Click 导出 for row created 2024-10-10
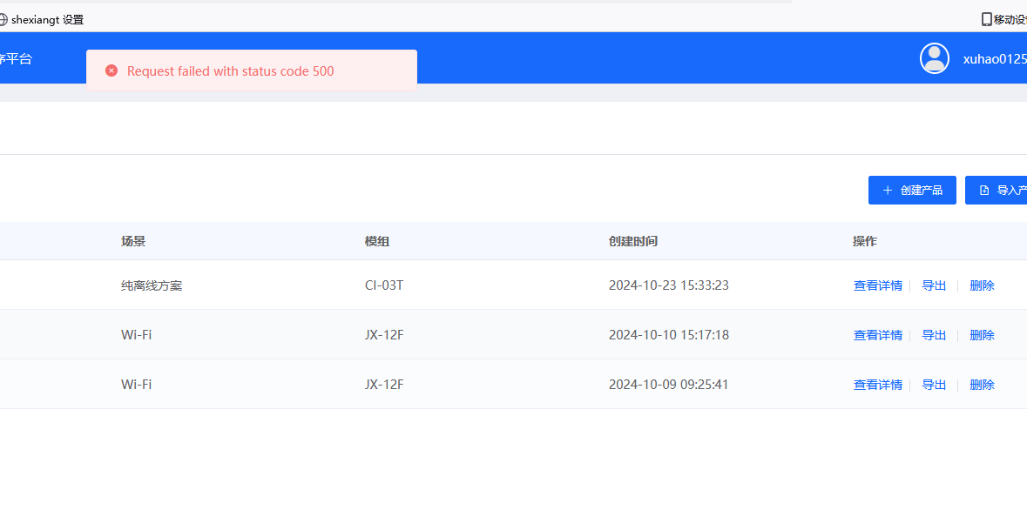The image size is (1027, 530). (x=934, y=335)
